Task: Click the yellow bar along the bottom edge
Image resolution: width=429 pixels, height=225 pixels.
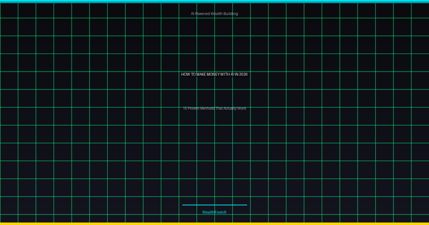Action: pyautogui.click(x=214, y=224)
